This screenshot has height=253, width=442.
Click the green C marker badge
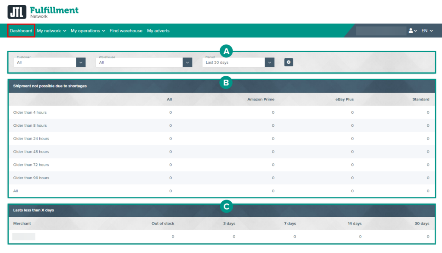tap(226, 207)
